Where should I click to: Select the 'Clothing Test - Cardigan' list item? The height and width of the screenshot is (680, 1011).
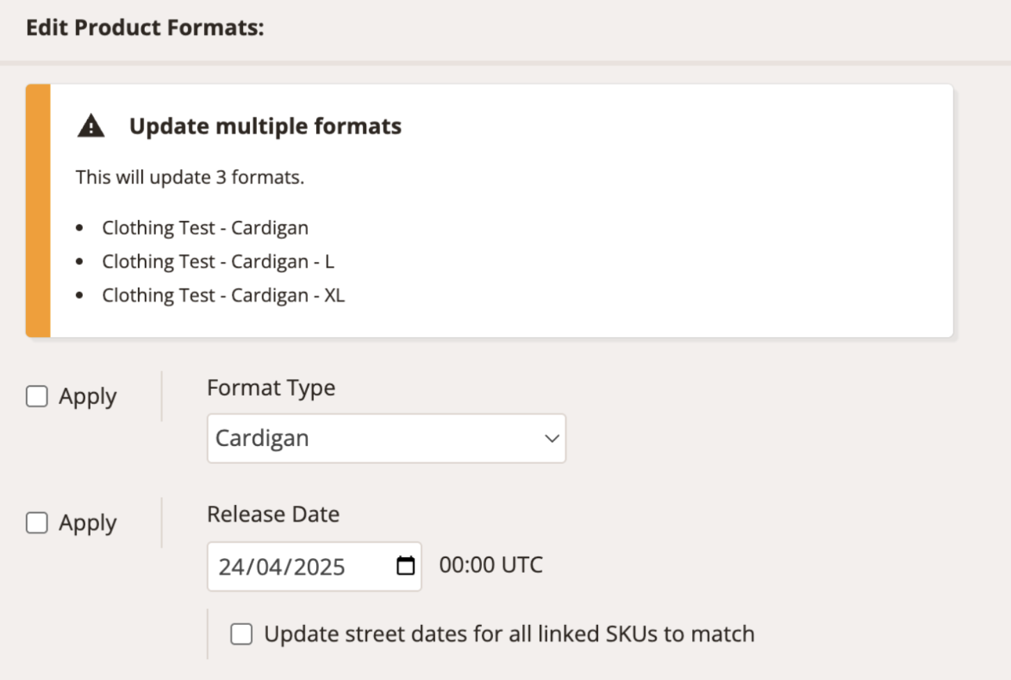[x=205, y=228]
